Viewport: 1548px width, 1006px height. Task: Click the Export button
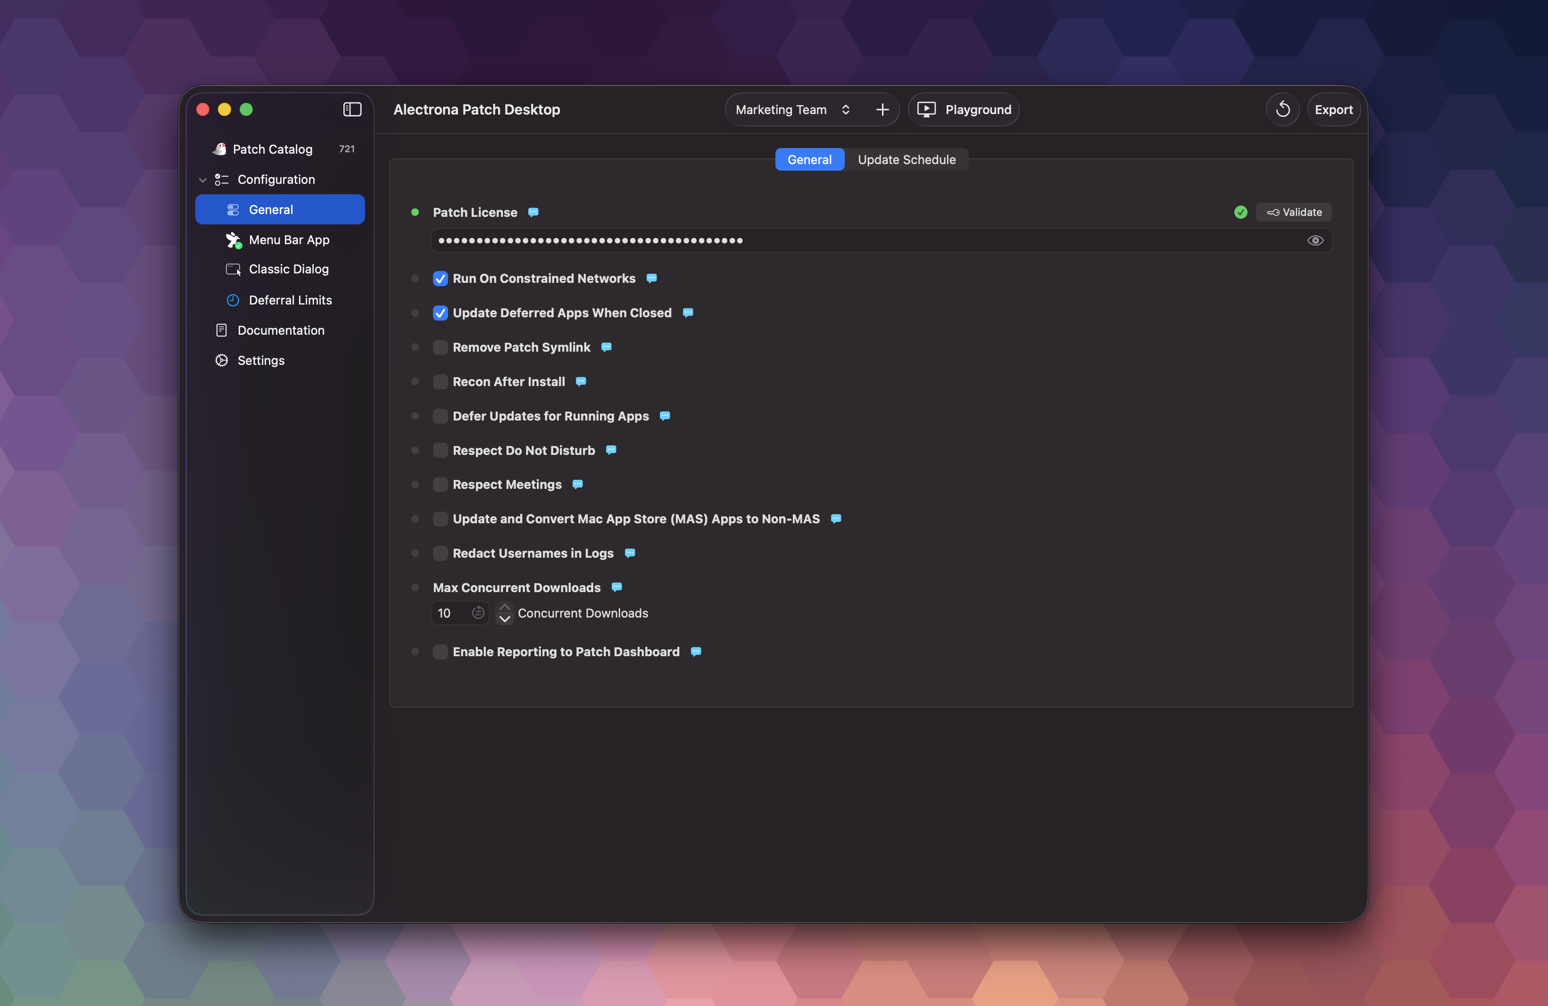(x=1333, y=109)
